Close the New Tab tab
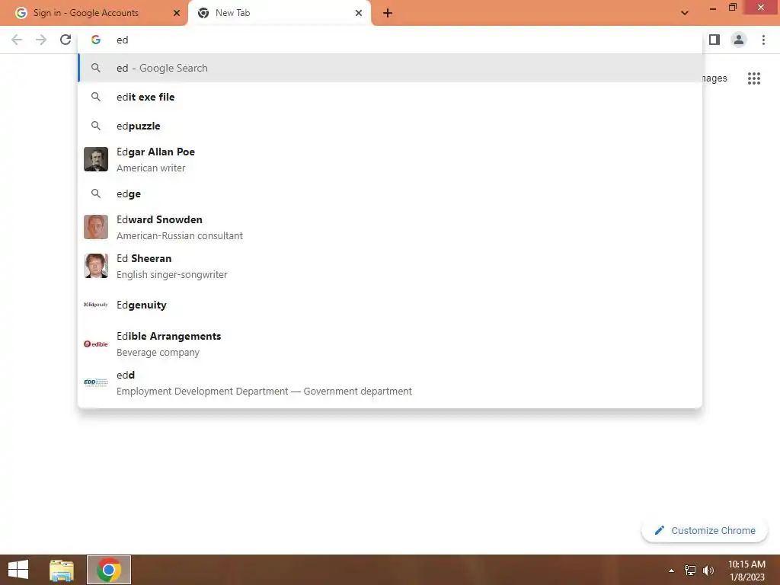This screenshot has height=585, width=780. click(x=359, y=14)
